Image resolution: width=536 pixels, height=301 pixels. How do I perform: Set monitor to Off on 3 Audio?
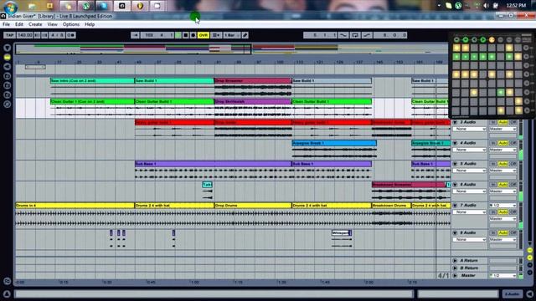pyautogui.click(x=513, y=122)
